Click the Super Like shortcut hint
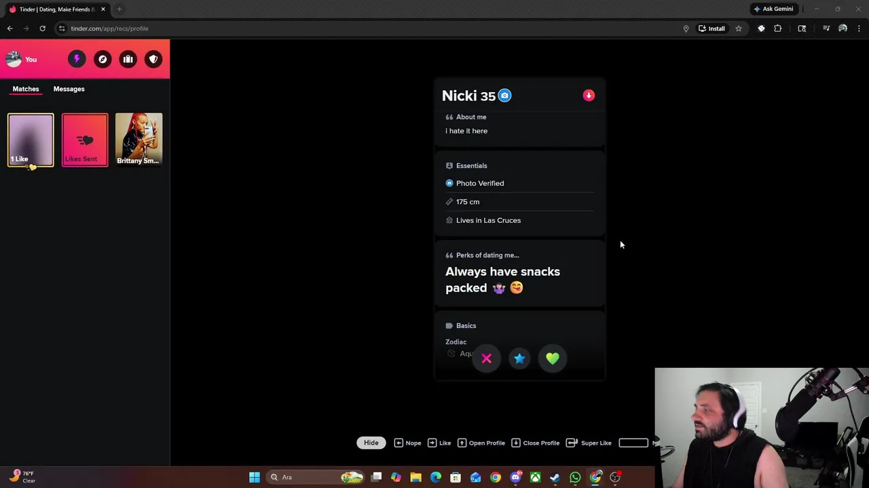The image size is (869, 488). tap(589, 443)
